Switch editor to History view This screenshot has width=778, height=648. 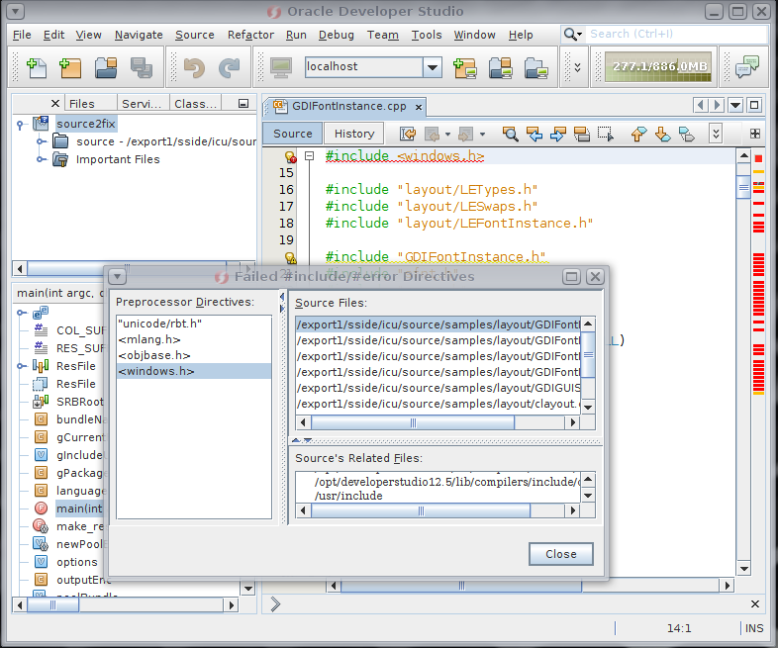pyautogui.click(x=354, y=134)
